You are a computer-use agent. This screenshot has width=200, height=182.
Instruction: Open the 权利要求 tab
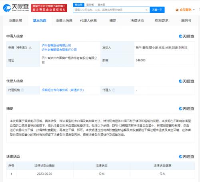pyautogui.click(x=162, y=20)
